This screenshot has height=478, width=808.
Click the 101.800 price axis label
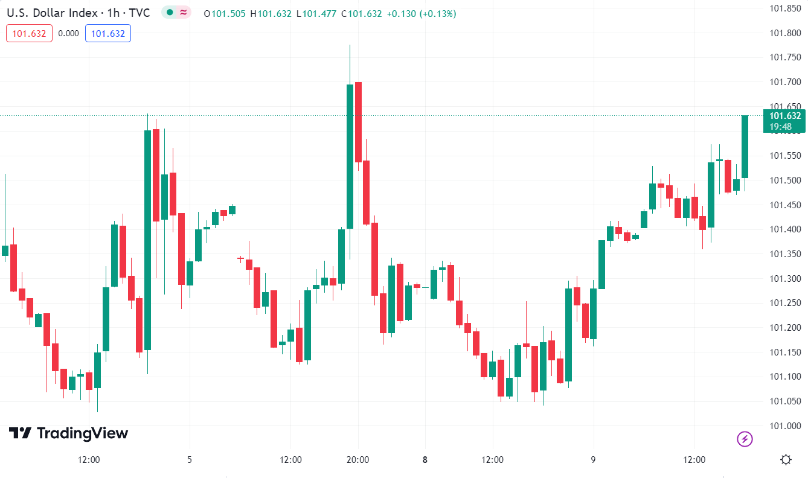[784, 33]
